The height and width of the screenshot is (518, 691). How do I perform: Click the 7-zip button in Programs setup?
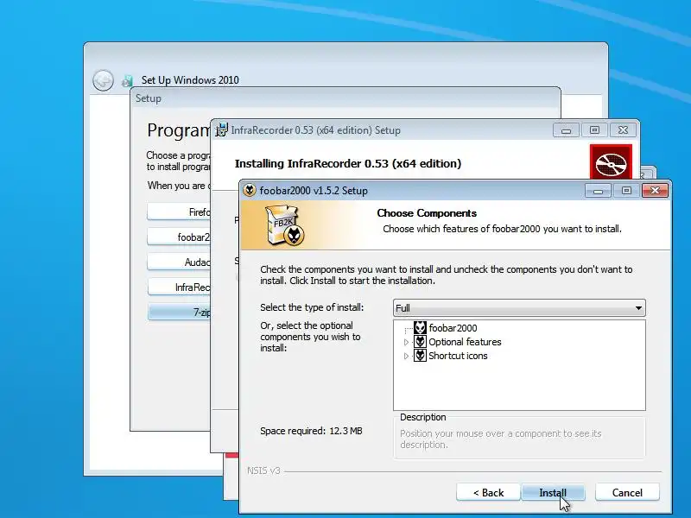179,313
